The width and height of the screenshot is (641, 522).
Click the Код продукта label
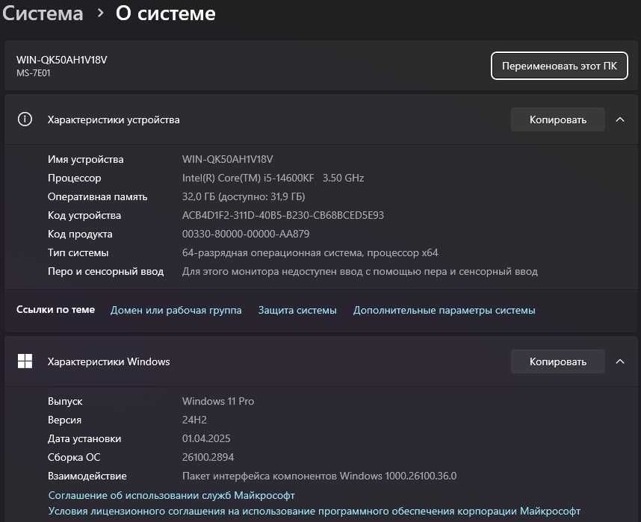tap(80, 234)
